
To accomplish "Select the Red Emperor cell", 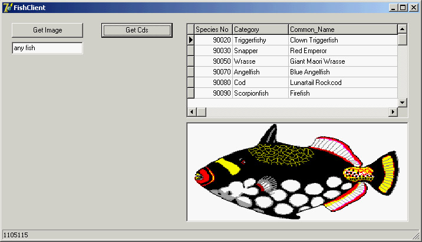I will click(342, 51).
